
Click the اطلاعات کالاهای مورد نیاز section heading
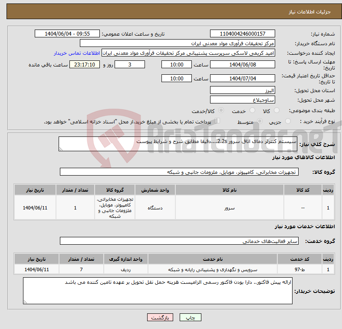(303, 157)
